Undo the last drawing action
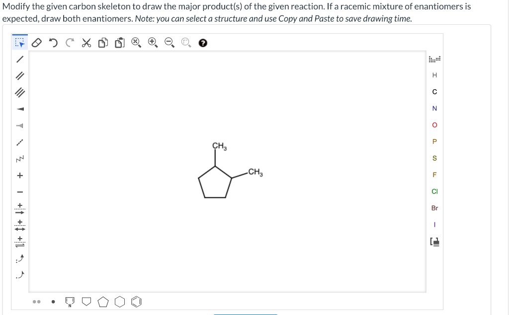This screenshot has height=315, width=509. point(53,43)
